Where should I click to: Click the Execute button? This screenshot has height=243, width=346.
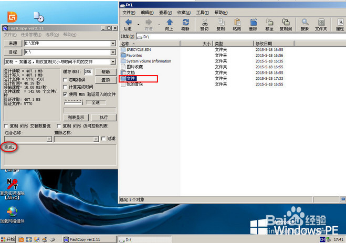(104, 118)
